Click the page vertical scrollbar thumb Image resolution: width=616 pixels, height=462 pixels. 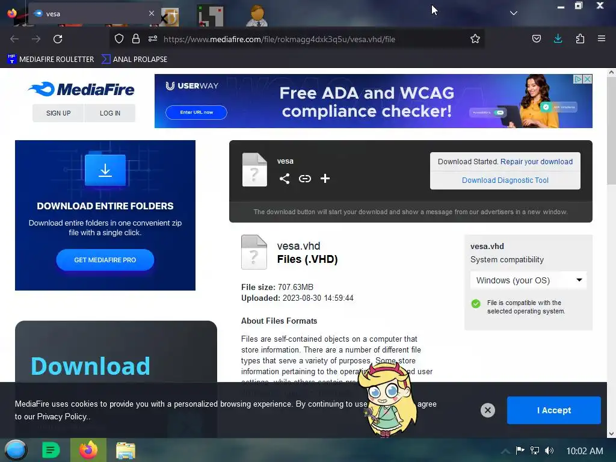(611, 130)
